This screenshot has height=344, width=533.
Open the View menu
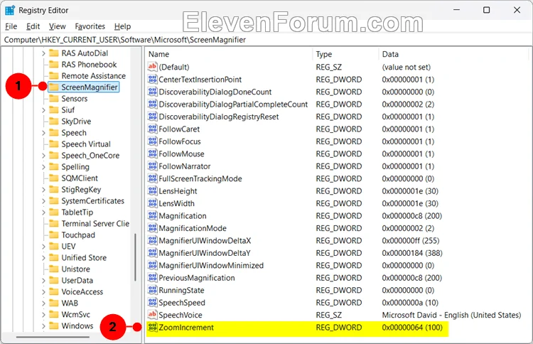[x=57, y=26]
